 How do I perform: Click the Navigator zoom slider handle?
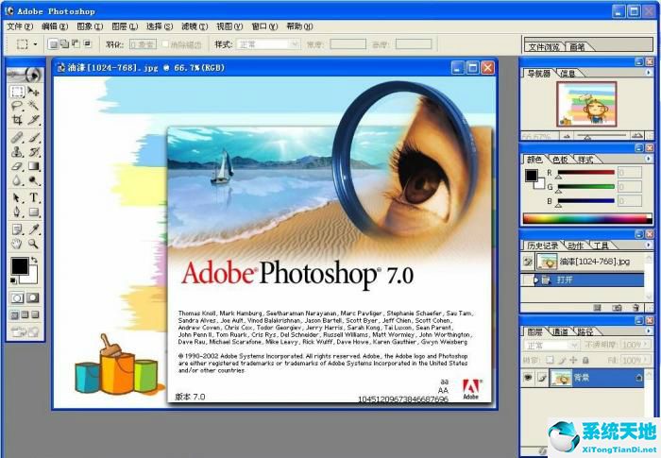pyautogui.click(x=586, y=137)
